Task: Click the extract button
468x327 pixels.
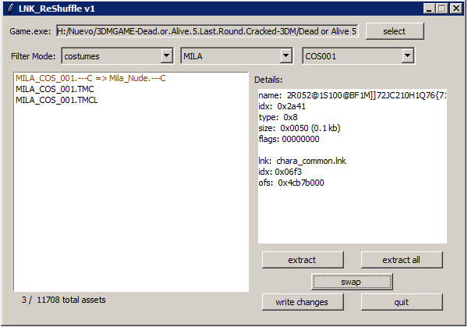Action: [302, 260]
